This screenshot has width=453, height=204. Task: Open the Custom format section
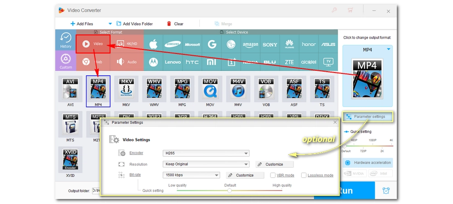click(x=66, y=61)
